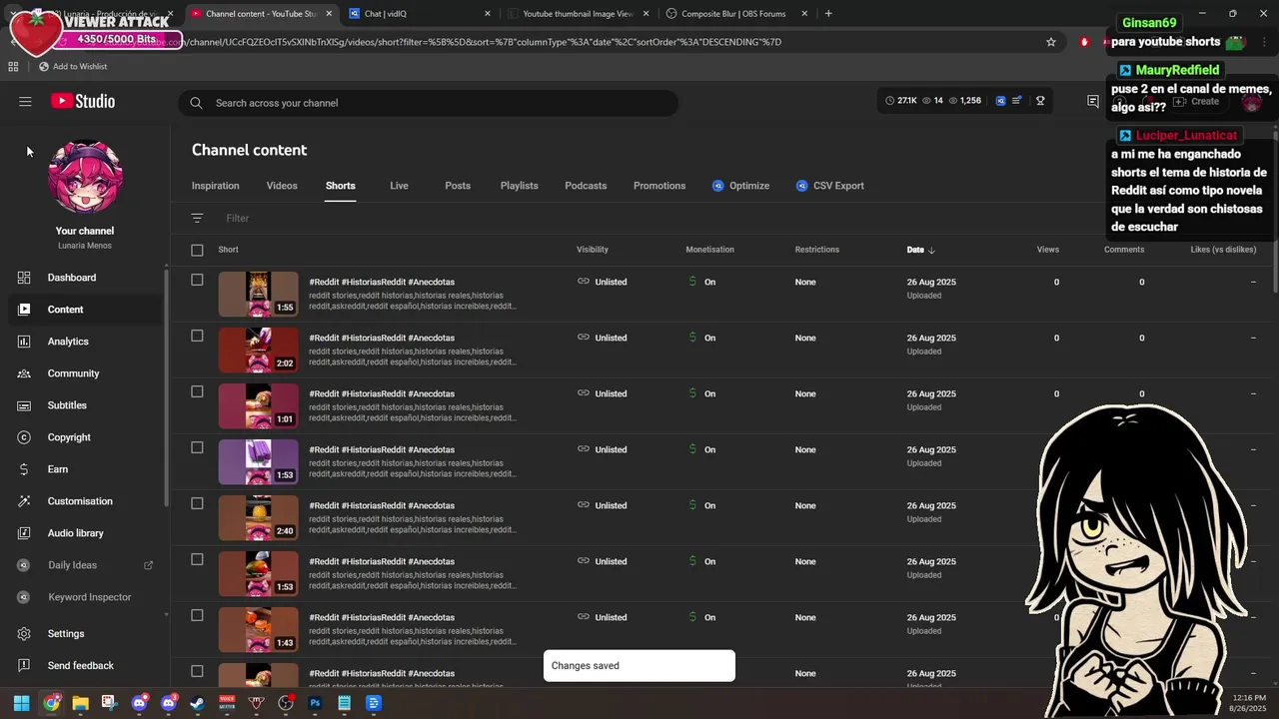Select the checkbox for the 2:02 short
Screen dimensions: 1279x719
pos(197,337)
